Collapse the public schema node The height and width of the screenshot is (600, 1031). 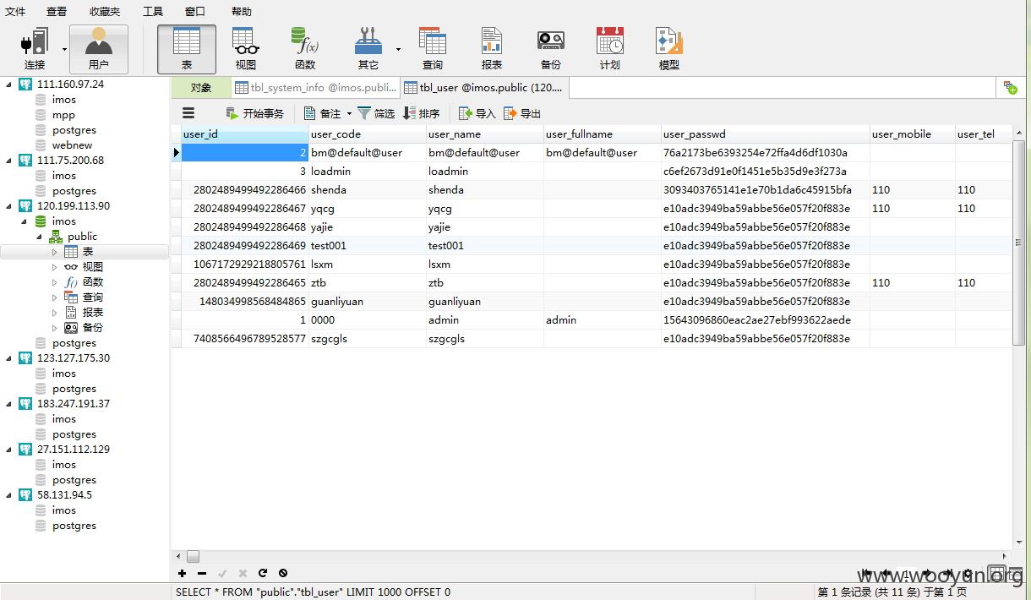(40, 237)
